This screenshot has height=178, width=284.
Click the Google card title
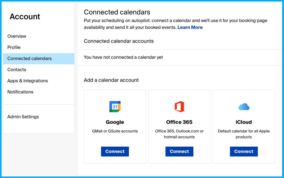(x=115, y=122)
